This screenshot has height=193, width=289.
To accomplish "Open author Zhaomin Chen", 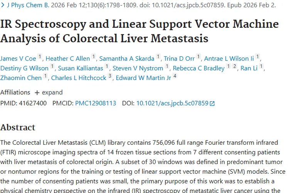I will [x=21, y=77].
